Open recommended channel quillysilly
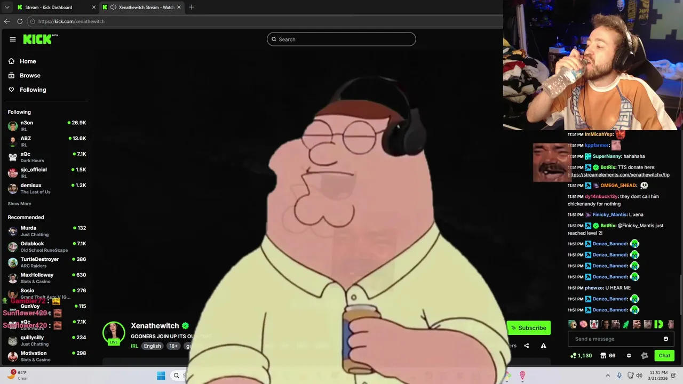The height and width of the screenshot is (384, 683). coord(47,340)
